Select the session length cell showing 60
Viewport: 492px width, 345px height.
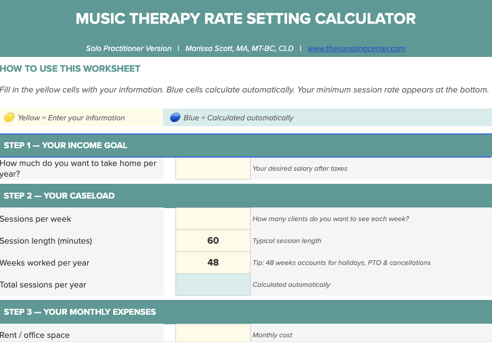[x=213, y=241]
